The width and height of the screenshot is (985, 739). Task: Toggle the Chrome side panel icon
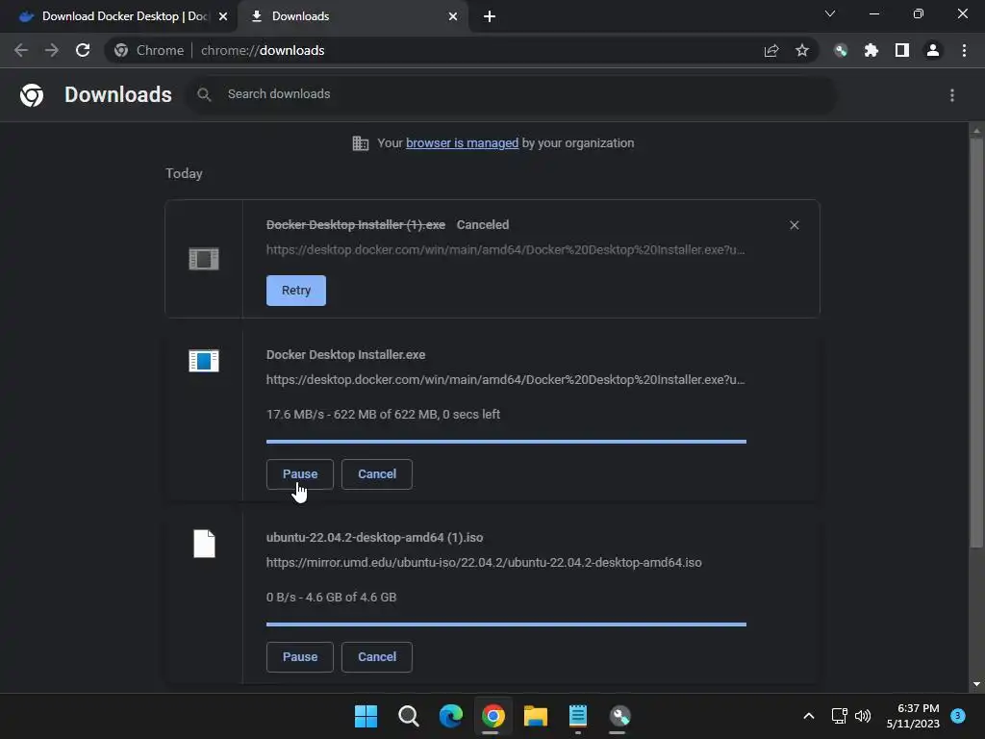(902, 50)
